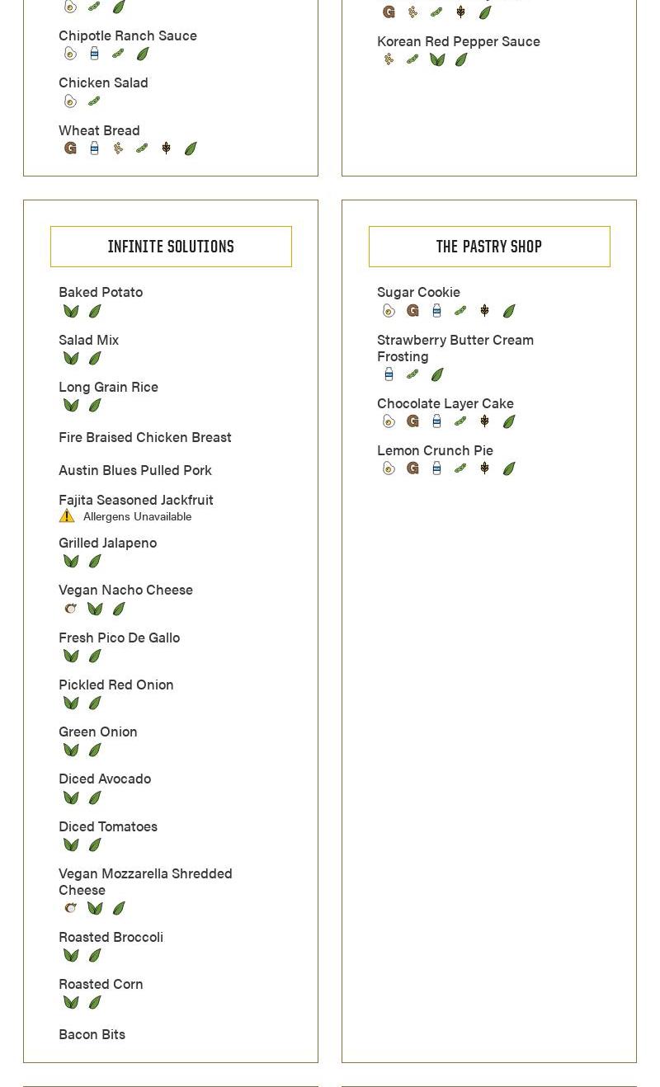Click the vegetarian leaf icon under Roasted Corn
Image resolution: width=660 pixels, height=1087 pixels.
point(95,1003)
